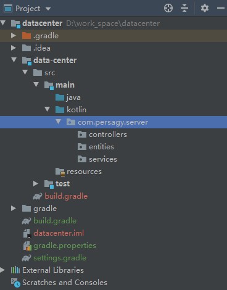
Task: Expand the .gradle folder
Action: point(14,36)
